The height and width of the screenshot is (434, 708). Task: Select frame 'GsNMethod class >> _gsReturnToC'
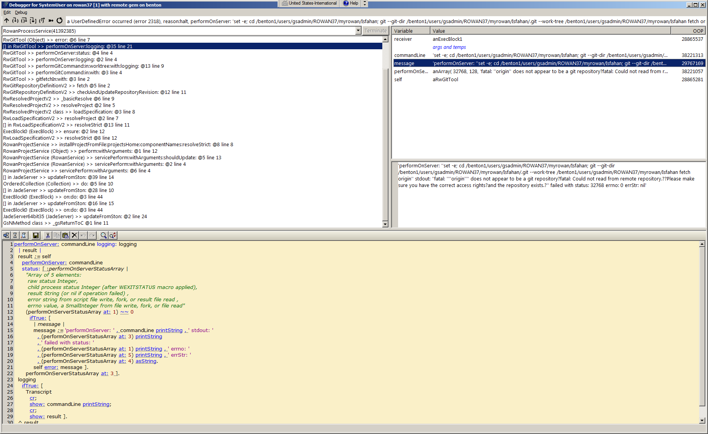pyautogui.click(x=192, y=223)
